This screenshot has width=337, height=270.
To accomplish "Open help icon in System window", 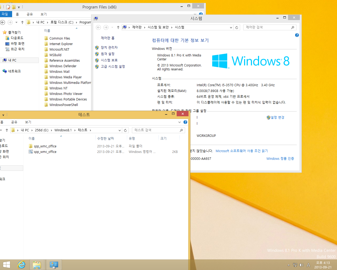I will pos(297,35).
